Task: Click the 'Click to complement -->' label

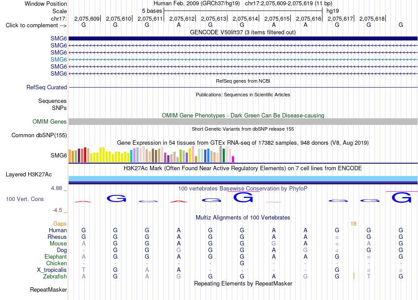Action: point(36,26)
